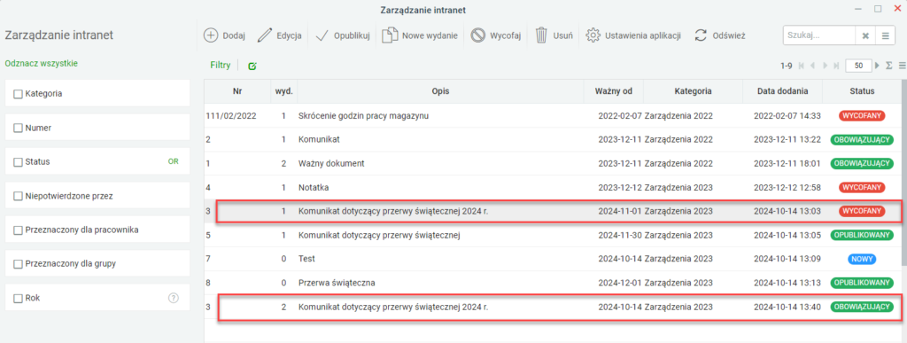Click date added 2024-10-14 13:40
Screen dimensions: 907x343
coord(787,307)
